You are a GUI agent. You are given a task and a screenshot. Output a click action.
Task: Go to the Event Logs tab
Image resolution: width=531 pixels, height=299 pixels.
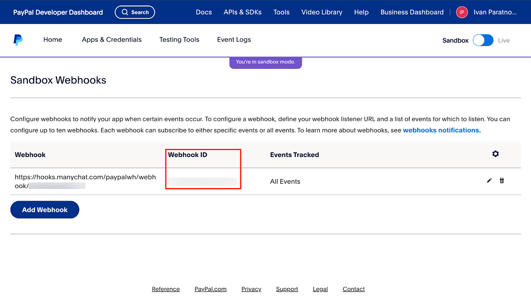pyautogui.click(x=234, y=40)
